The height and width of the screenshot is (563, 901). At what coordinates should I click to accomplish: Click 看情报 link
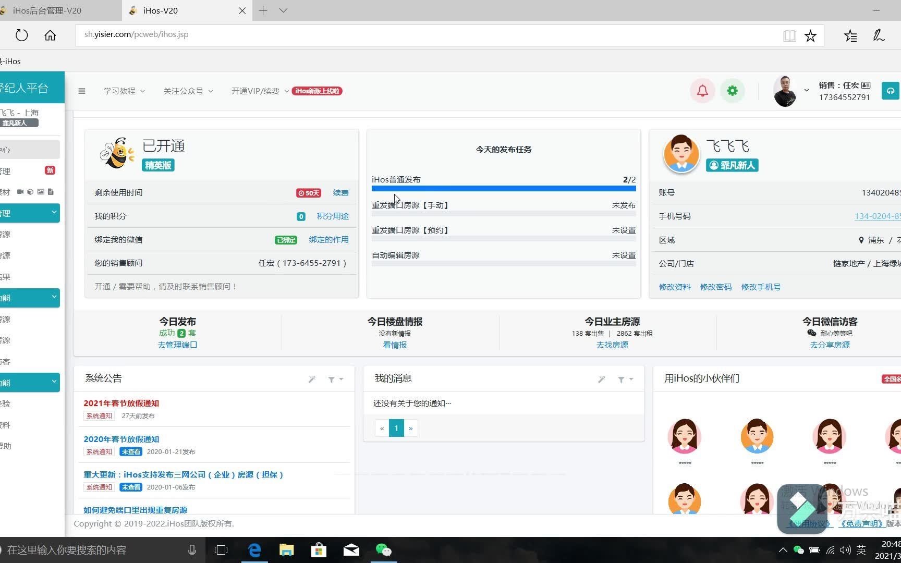[x=395, y=345]
